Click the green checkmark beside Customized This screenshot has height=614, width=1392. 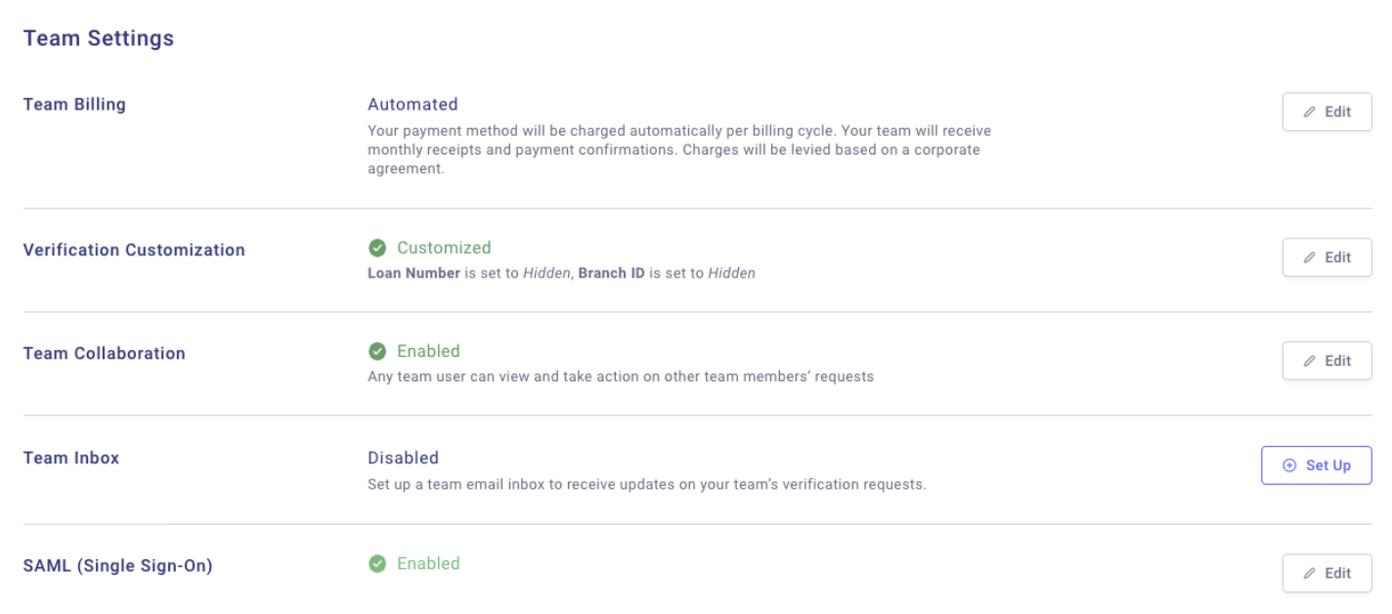(x=377, y=248)
